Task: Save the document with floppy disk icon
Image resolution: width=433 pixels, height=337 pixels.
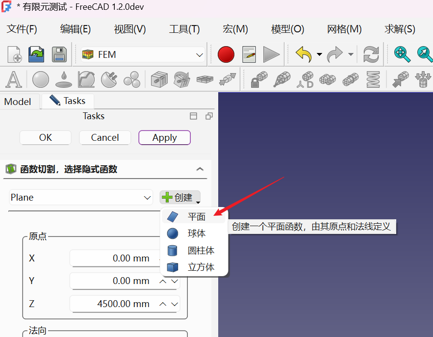Action: point(59,54)
